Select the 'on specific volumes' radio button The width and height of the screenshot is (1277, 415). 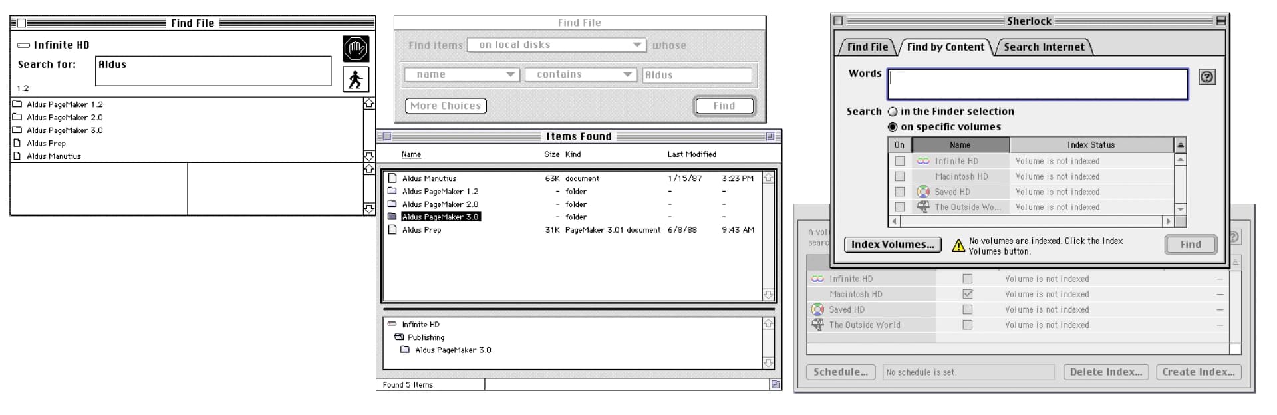tap(893, 127)
